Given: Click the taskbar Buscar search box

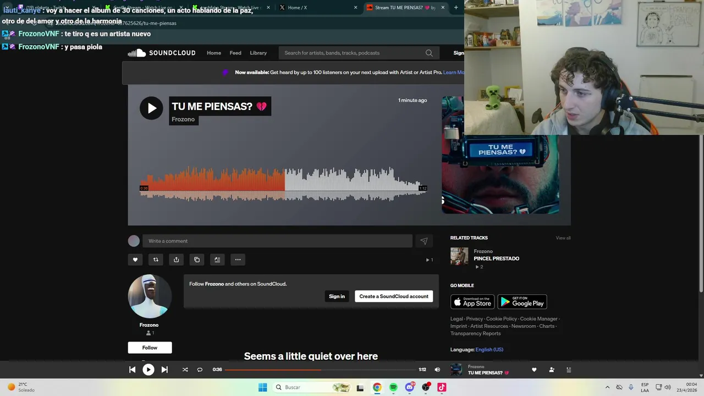Looking at the screenshot, I should click(312, 387).
